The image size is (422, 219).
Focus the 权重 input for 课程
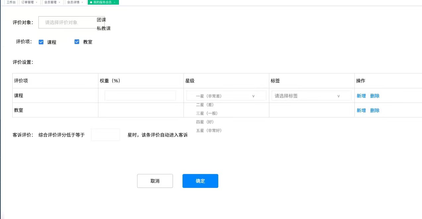pyautogui.click(x=140, y=96)
